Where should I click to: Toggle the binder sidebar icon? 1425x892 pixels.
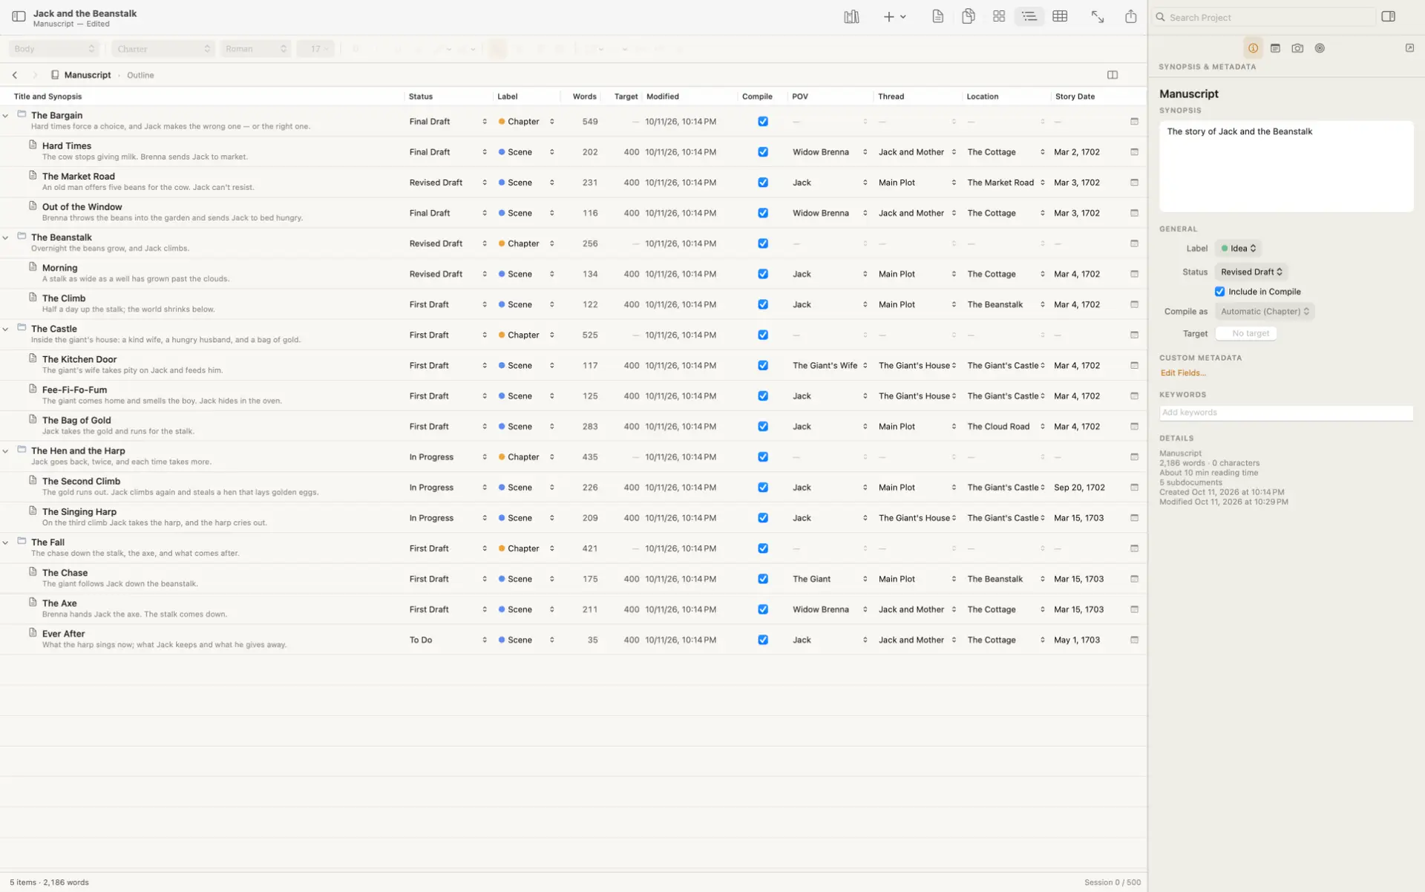[x=19, y=16]
